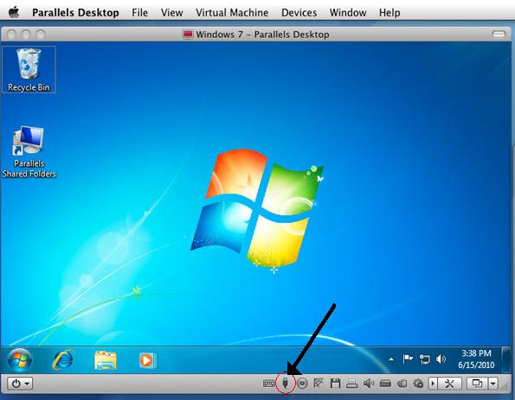Launch Windows Media Player from the taskbar
Viewport: 515px width, 400px height.
tap(147, 360)
